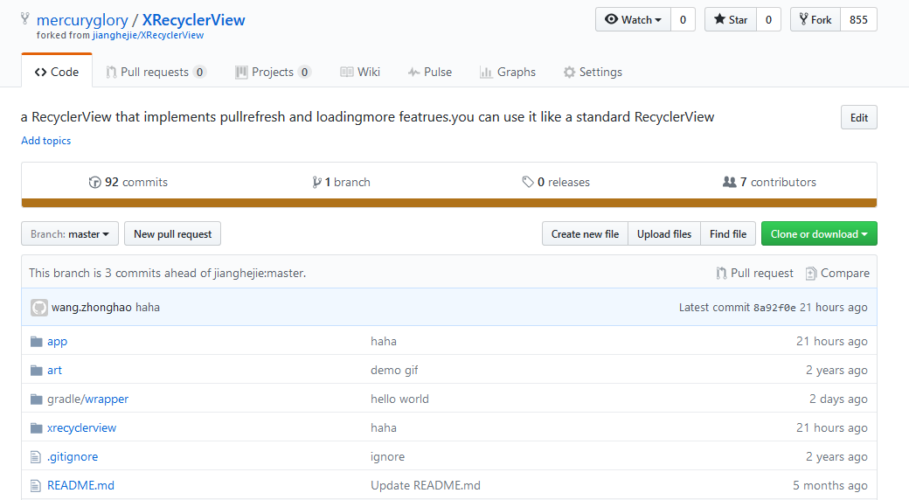The image size is (909, 500).
Task: Open the Watch dropdown
Action: (x=633, y=20)
